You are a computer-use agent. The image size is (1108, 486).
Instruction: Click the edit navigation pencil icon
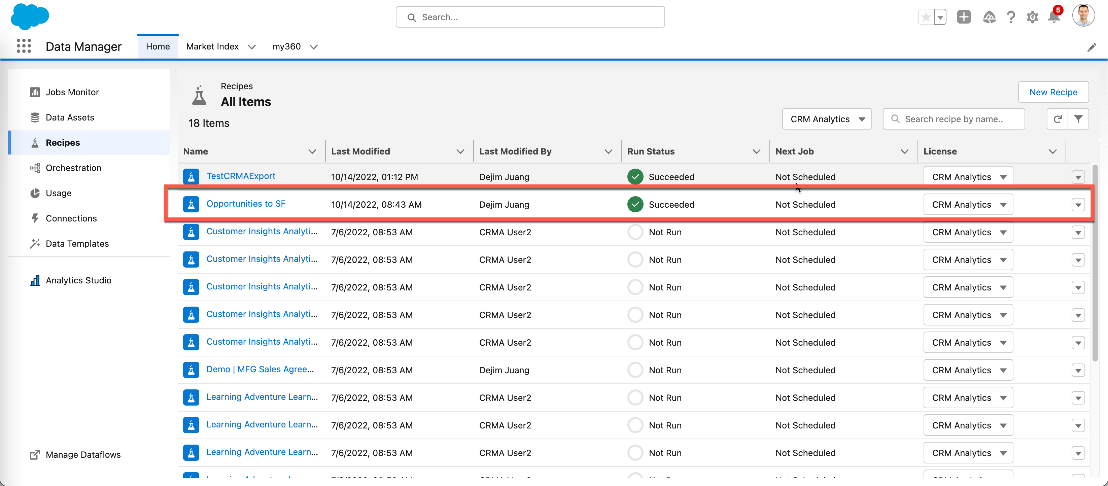(1091, 47)
